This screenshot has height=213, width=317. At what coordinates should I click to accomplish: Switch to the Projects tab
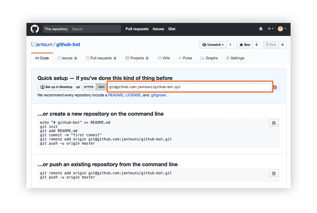pos(137,58)
